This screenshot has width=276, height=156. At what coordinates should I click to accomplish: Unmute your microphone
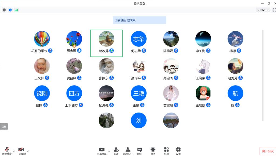[x=7, y=151]
